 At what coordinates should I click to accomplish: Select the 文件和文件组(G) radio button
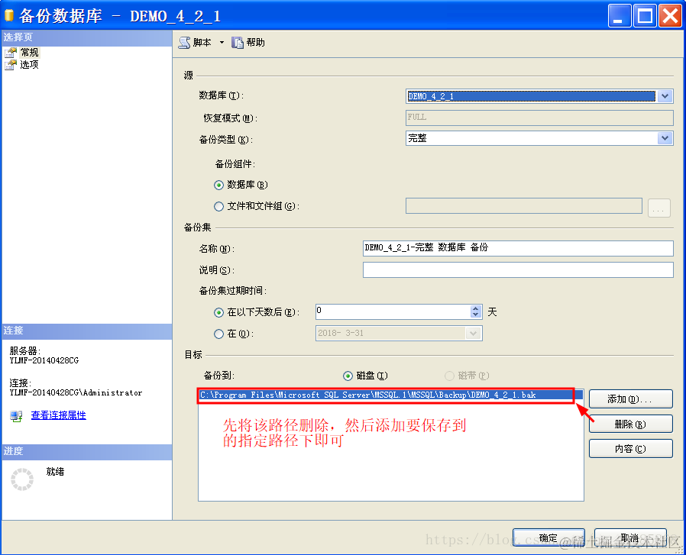point(218,206)
